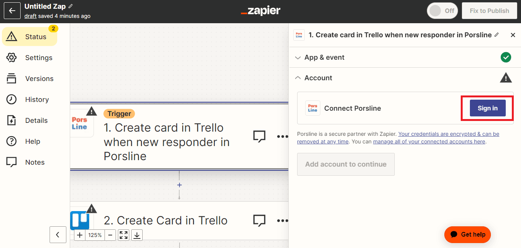Open the Get help chat
521x248 pixels.
point(467,234)
